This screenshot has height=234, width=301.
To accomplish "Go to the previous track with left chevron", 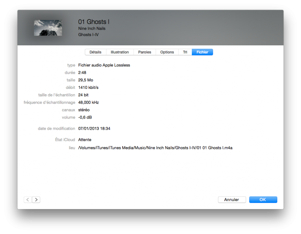I will coord(28,199).
